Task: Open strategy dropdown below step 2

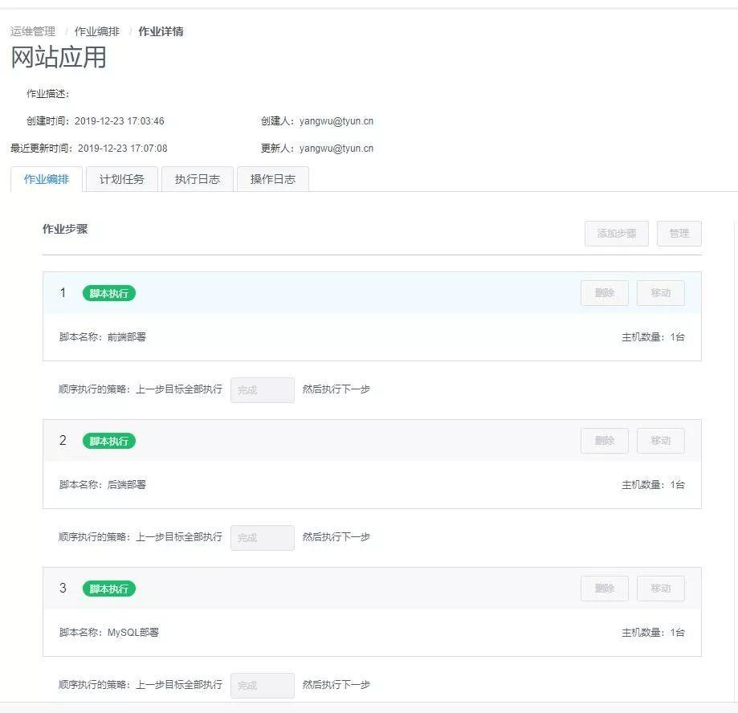Action: (x=263, y=538)
